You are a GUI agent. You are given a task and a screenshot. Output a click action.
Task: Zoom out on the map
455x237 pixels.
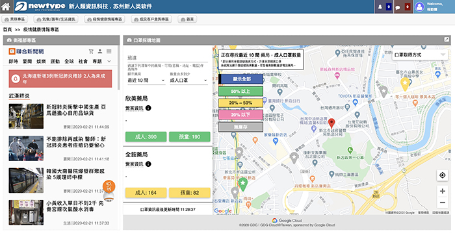coord(443,203)
